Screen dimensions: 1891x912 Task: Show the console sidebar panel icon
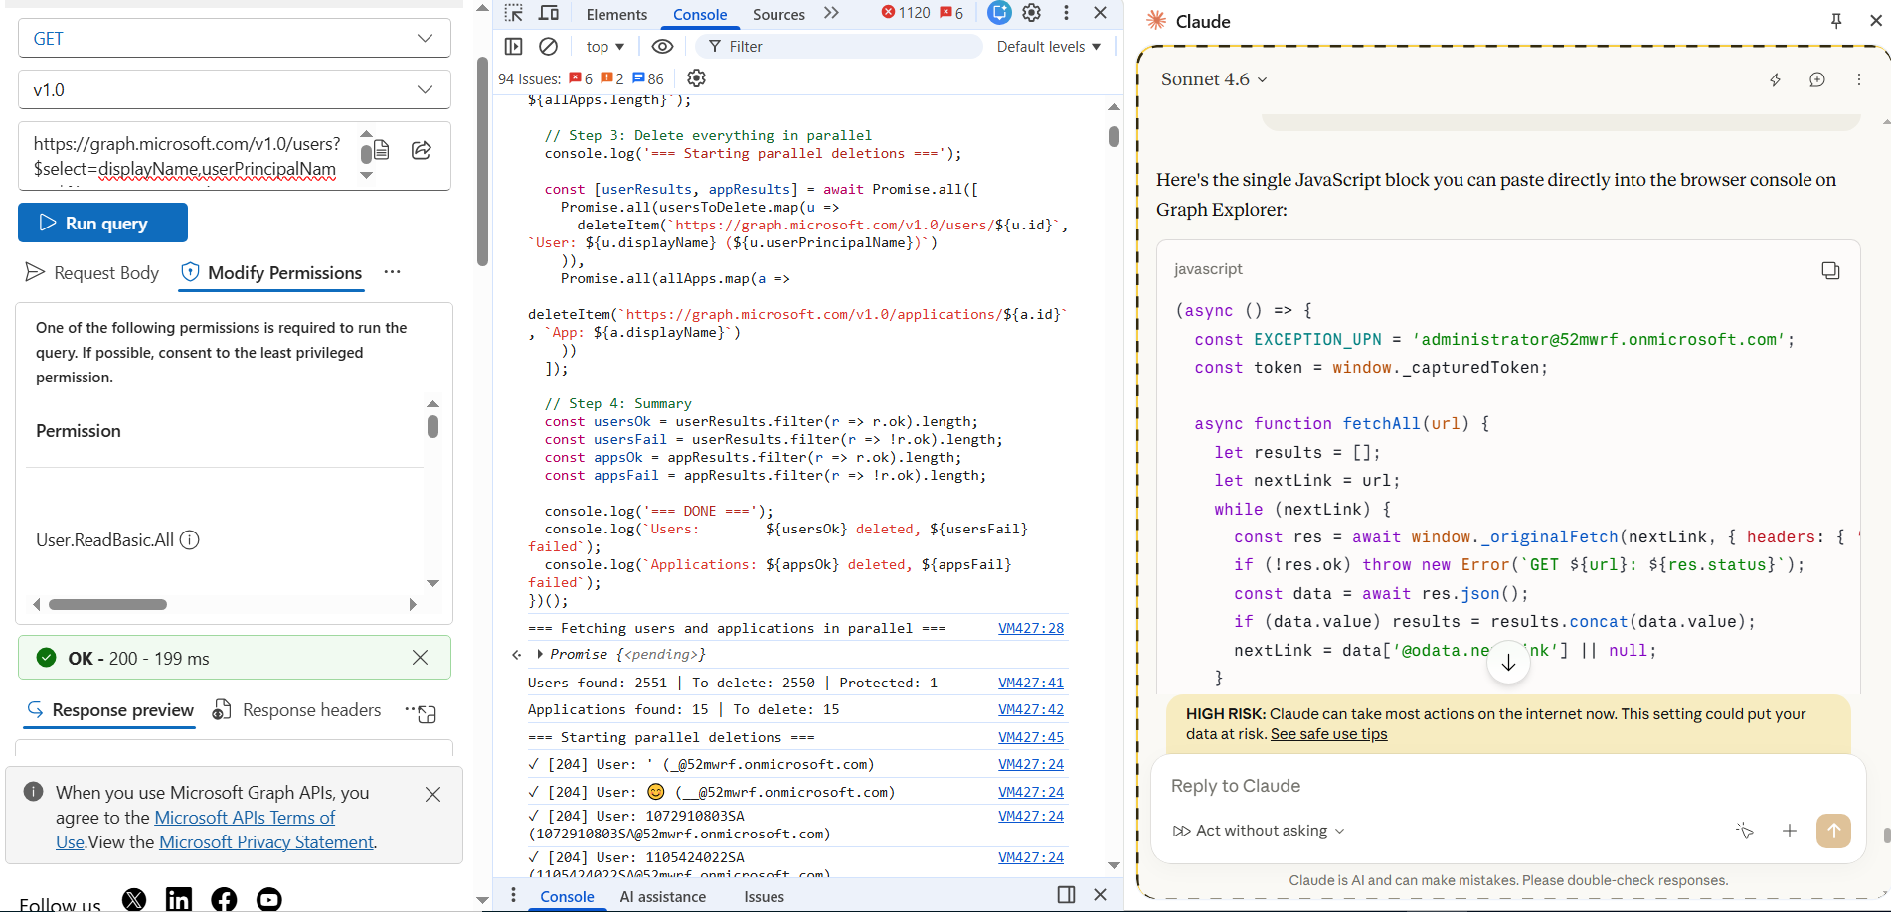pyautogui.click(x=513, y=46)
